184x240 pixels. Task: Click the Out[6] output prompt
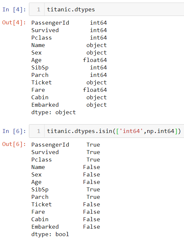coord(14,144)
